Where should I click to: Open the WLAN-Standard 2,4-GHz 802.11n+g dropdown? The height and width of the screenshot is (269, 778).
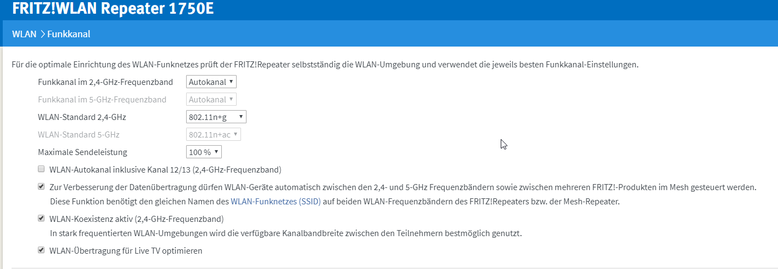click(x=216, y=117)
